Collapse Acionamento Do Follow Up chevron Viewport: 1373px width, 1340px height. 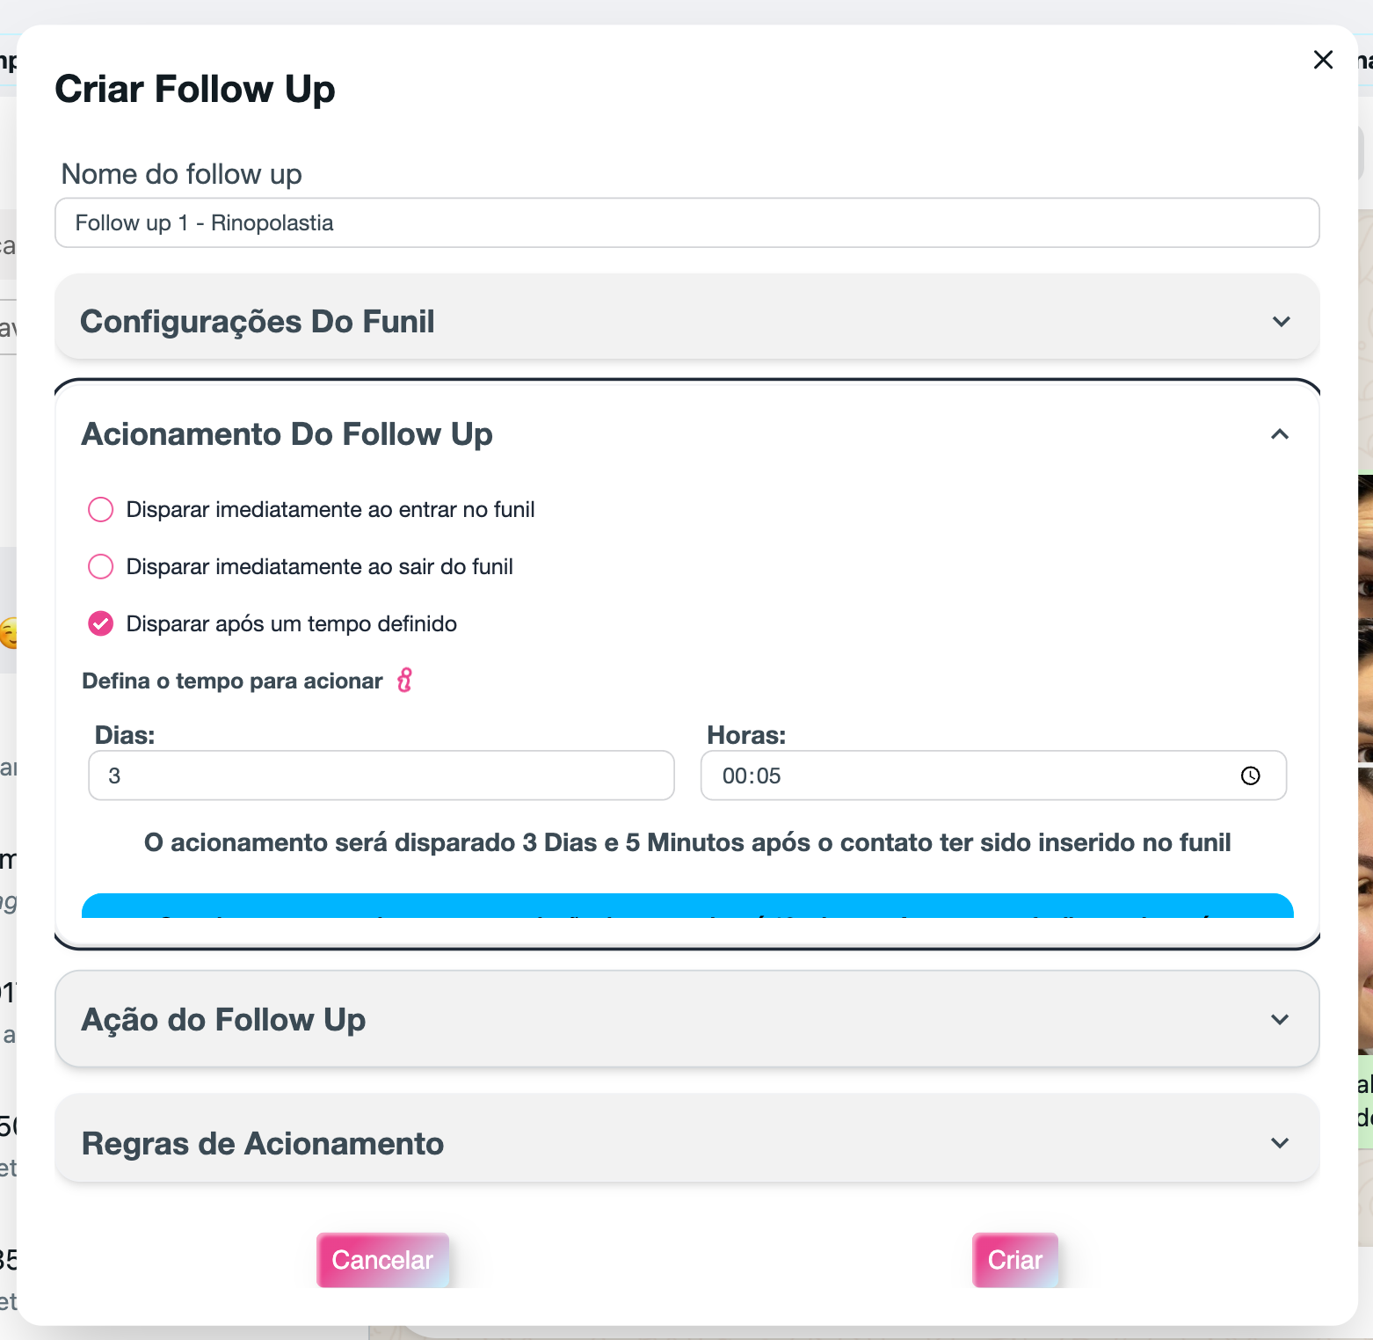(x=1280, y=434)
